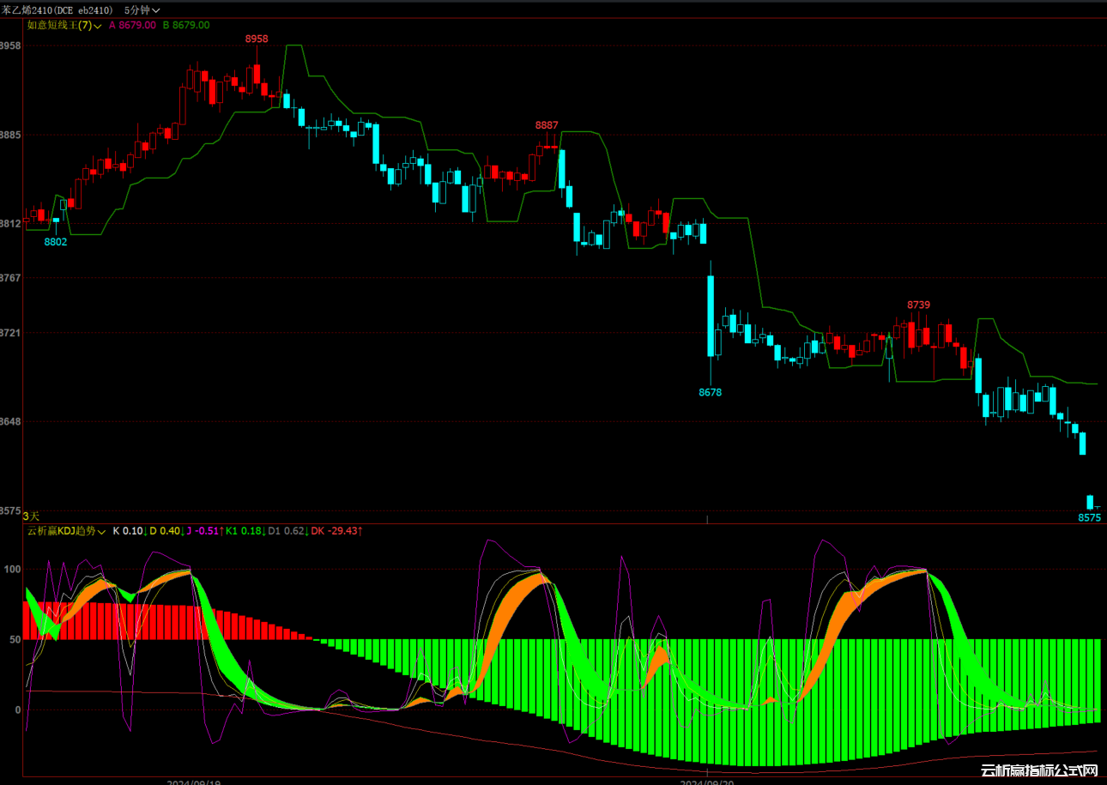Click the K 0.10 readout
The width and height of the screenshot is (1107, 785).
click(129, 531)
